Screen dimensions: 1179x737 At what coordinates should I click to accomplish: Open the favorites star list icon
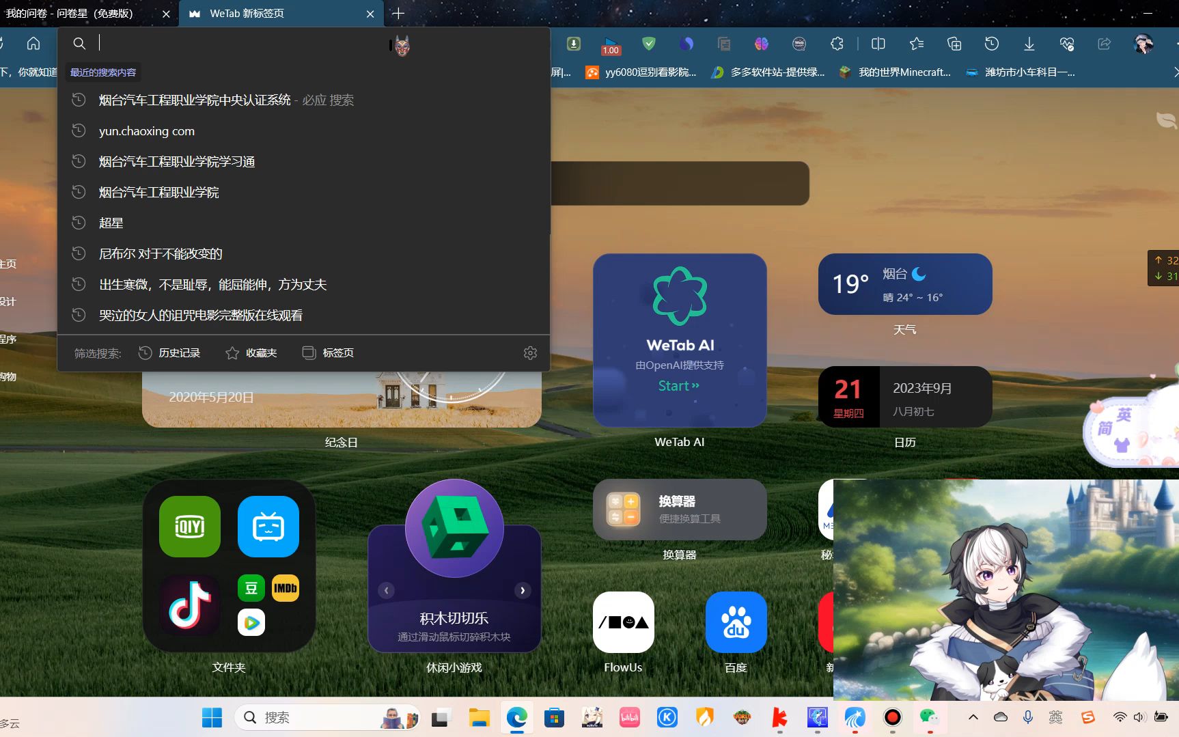point(917,44)
